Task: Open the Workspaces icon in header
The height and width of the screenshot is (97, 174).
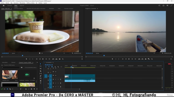Action: [160, 5]
